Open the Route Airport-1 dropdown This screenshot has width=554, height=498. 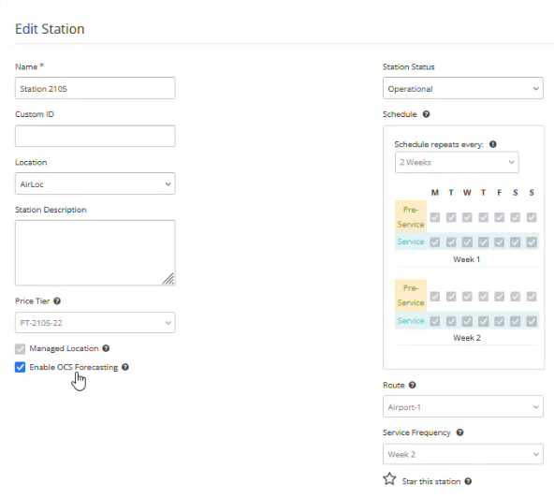pos(463,406)
